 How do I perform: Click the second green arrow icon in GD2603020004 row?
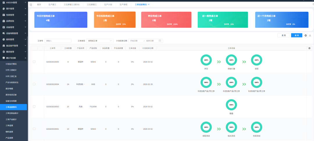(x=244, y=84)
